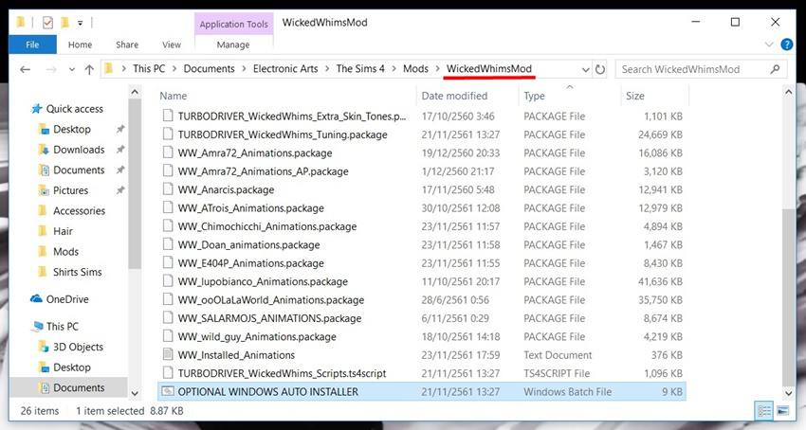Image resolution: width=806 pixels, height=430 pixels.
Task: Click the pin icon beside Downloads
Action: pos(120,150)
